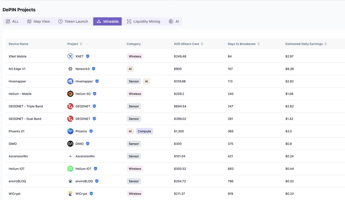Click the 919 days to breakeven value
Screen dimensions: 345x200
pyautogui.click(x=231, y=194)
